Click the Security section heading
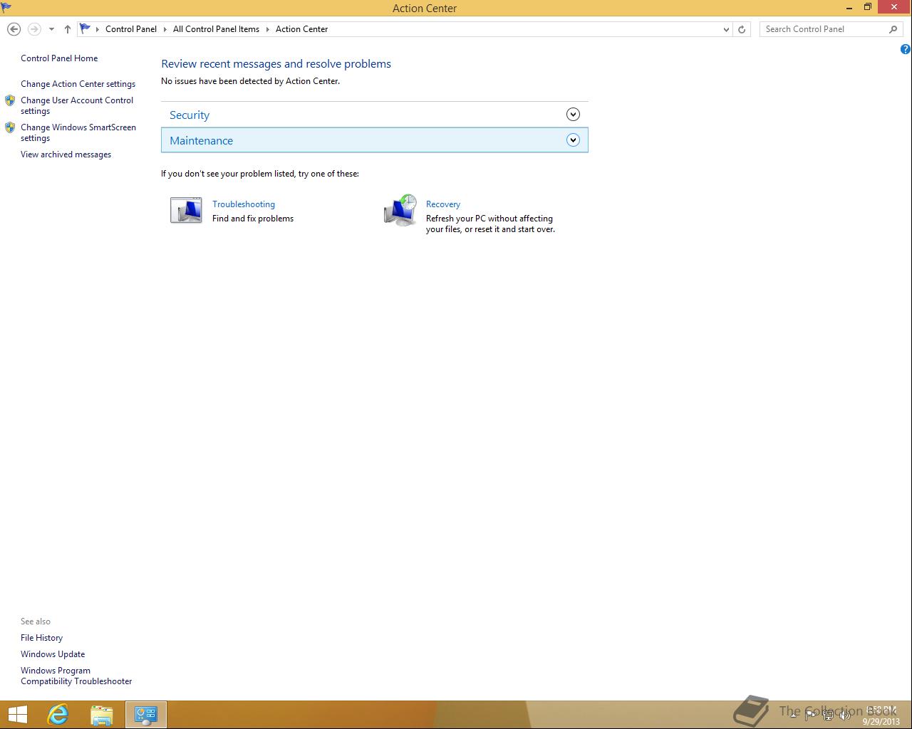Screen dimensions: 912x729 pos(190,115)
